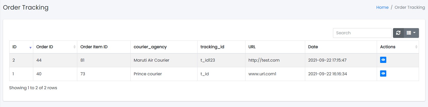Click the Search input field
Screen dimensions: 428x107
point(362,33)
